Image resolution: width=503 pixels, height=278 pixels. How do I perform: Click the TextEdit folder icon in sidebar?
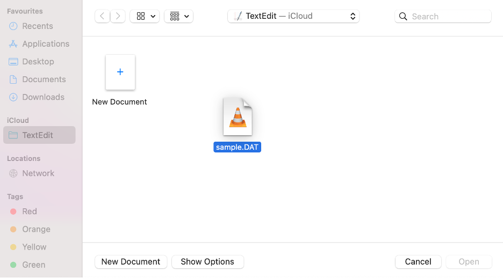coord(13,135)
